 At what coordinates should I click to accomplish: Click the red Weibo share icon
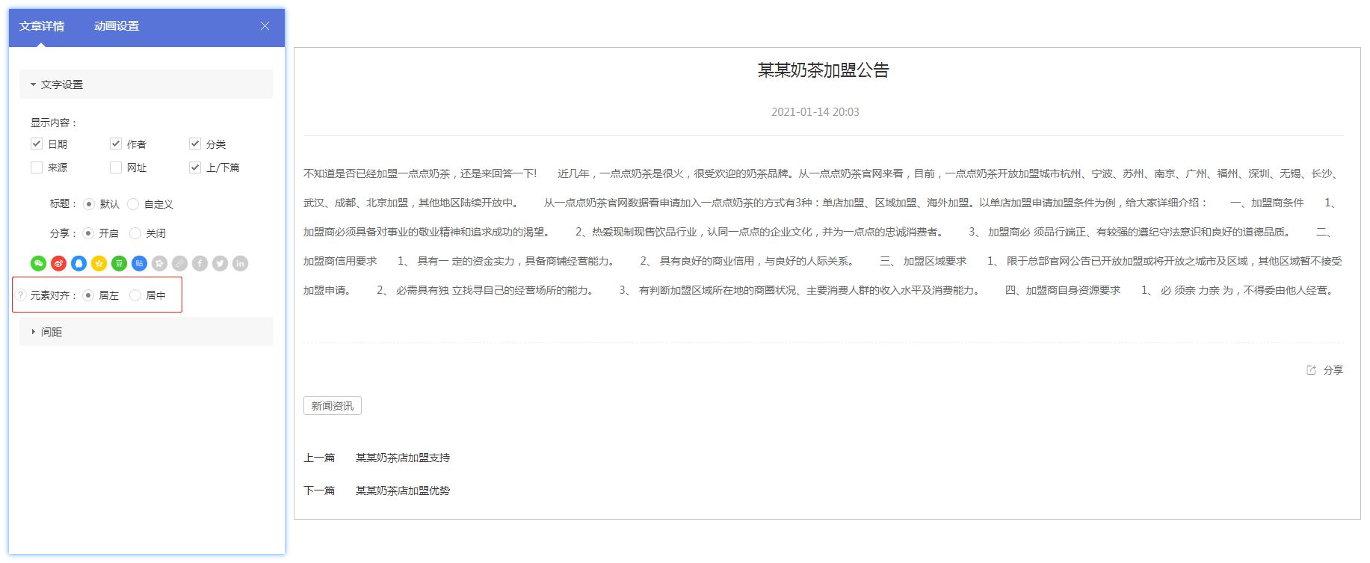[x=58, y=263]
